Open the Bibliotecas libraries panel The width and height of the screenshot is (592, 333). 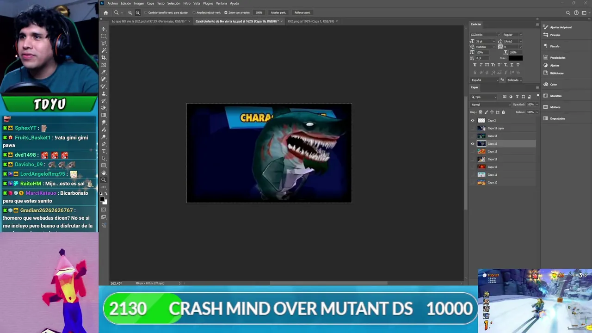[554, 73]
